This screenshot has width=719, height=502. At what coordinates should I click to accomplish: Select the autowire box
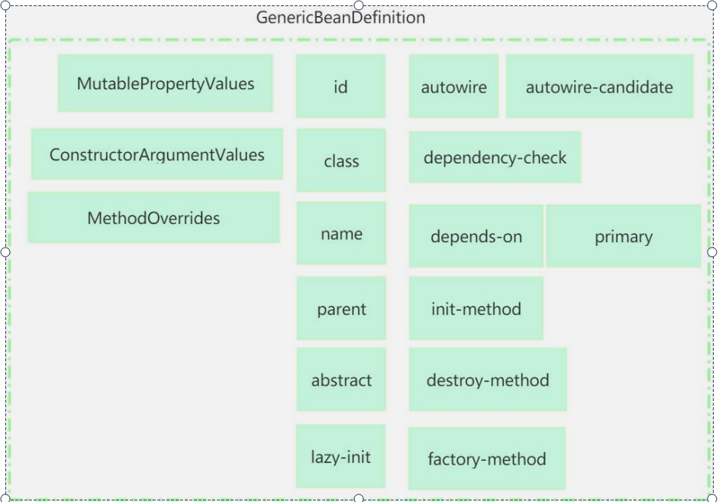[453, 86]
